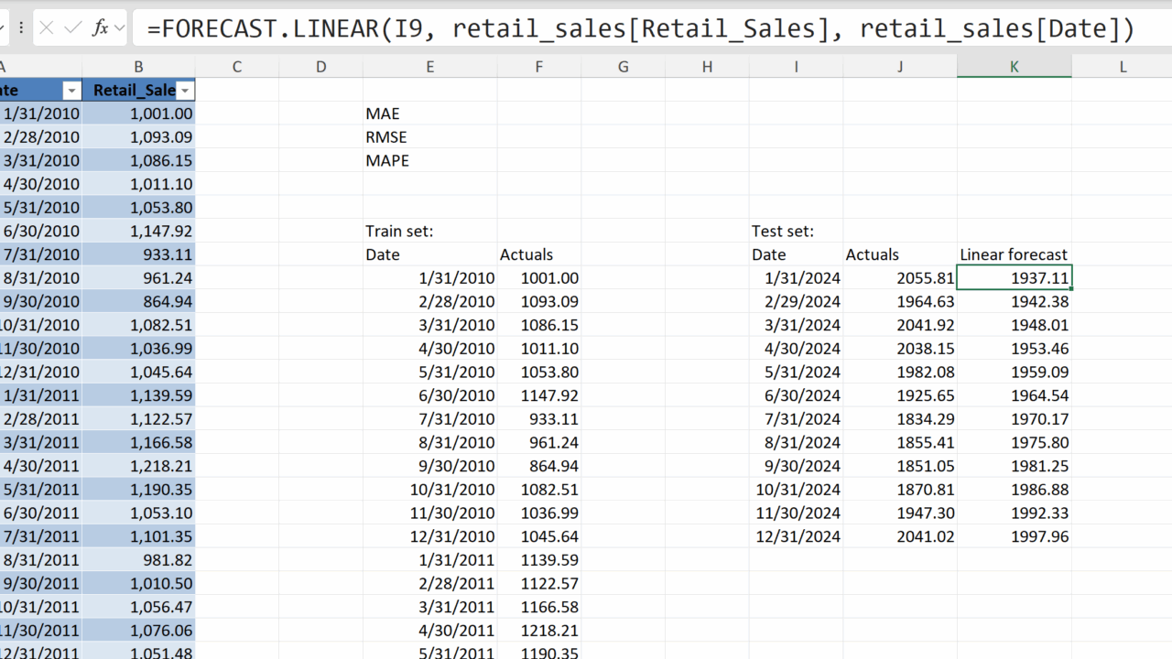Click the forecast value 1997.96
The image size is (1172, 659).
(x=1014, y=537)
